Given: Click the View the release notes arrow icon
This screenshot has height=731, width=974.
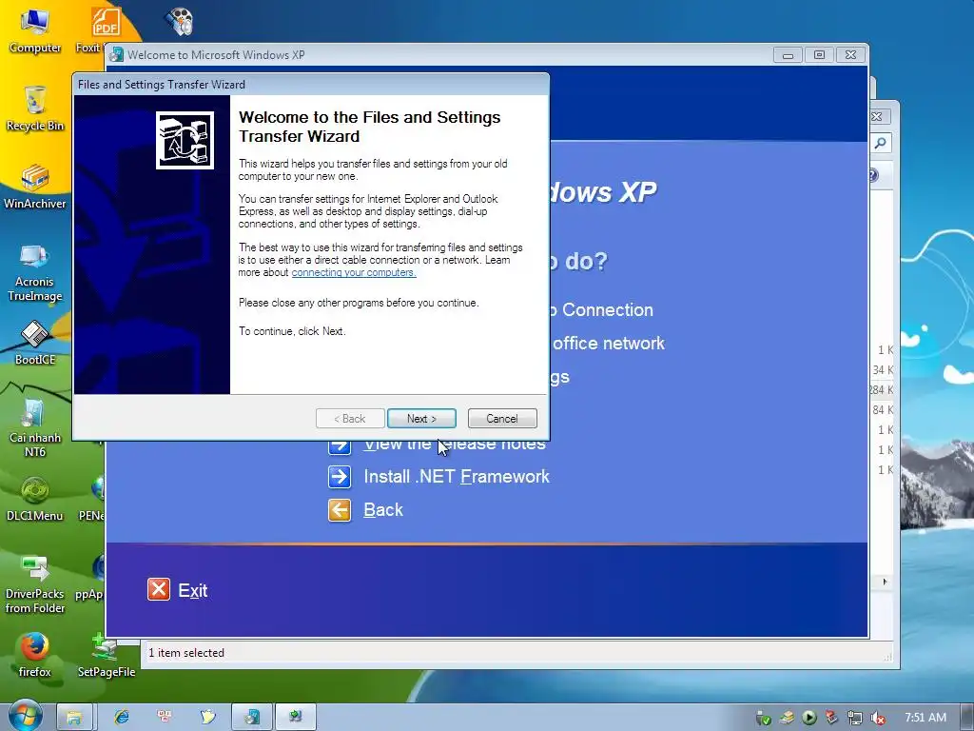Looking at the screenshot, I should click(340, 445).
